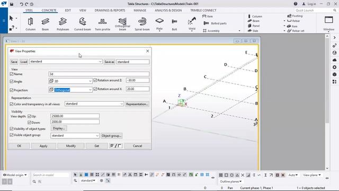Click the Object group... button
339x191 pixels.
click(x=112, y=136)
